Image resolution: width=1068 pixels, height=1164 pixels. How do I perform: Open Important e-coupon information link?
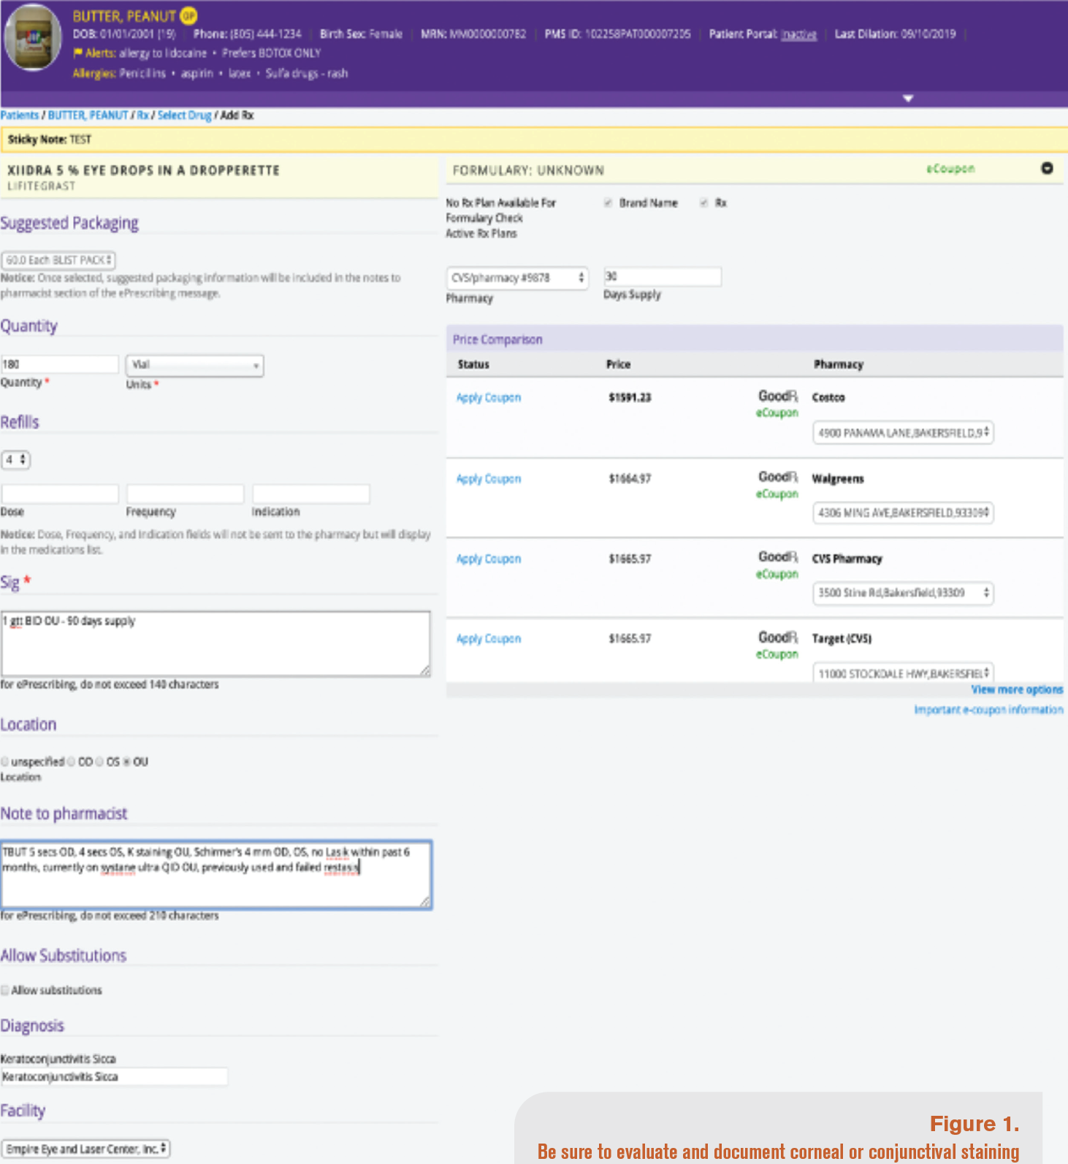[988, 710]
